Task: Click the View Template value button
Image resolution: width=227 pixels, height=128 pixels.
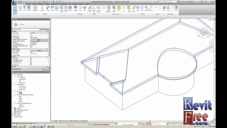Action: coord(39,50)
